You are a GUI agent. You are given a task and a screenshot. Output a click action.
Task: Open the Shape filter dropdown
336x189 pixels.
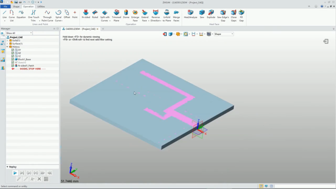point(224,34)
